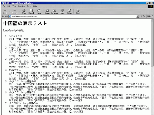The width and height of the screenshot is (154, 115).
Task: Close the Internet Explorer window
Action: [152, 3]
